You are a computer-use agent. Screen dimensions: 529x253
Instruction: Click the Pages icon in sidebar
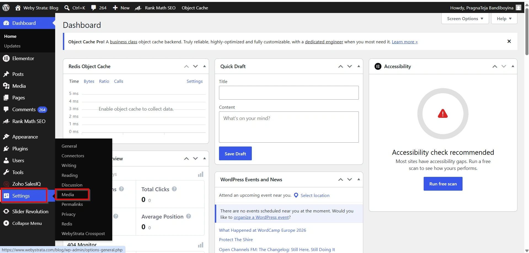pyautogui.click(x=6, y=98)
